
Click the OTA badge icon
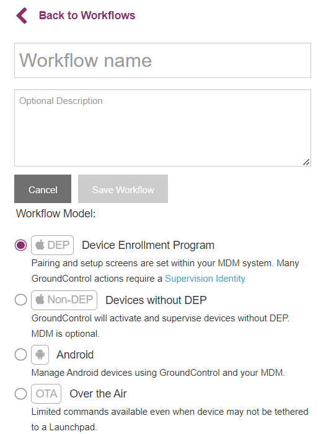coord(46,394)
